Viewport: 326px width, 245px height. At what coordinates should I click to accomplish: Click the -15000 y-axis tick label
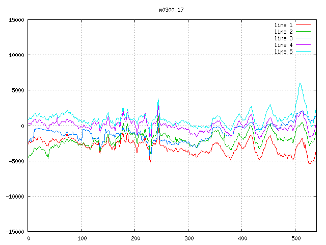[x=14, y=232]
